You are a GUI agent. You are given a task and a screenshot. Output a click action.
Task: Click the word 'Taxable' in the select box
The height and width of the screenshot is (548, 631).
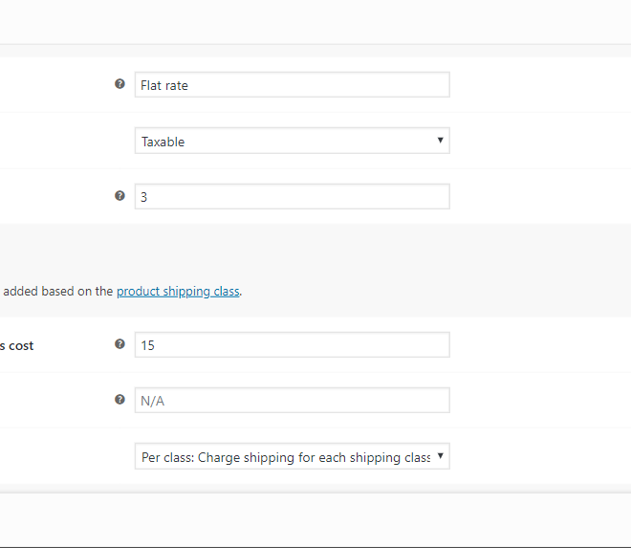coord(163,142)
